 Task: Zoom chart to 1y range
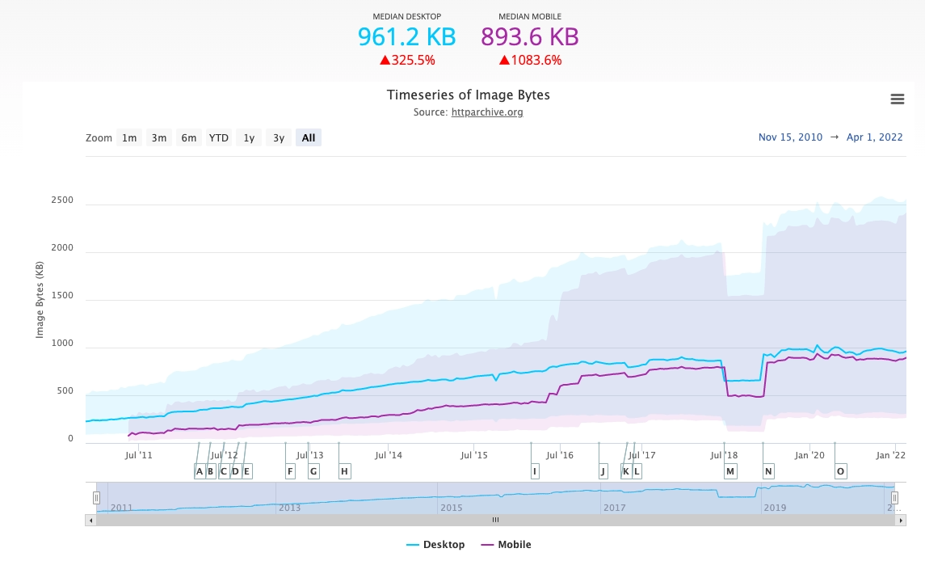coord(249,138)
